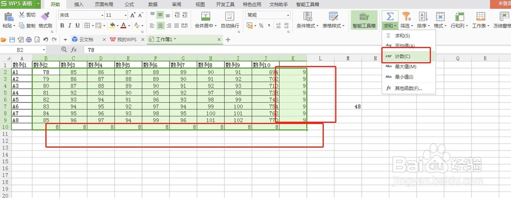Open Rows and Columns (行和列)

[459, 19]
